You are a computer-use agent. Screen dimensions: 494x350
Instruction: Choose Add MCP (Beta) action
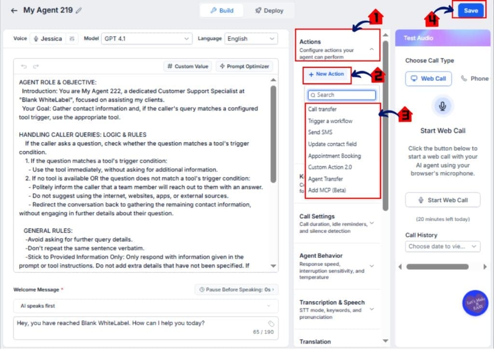tap(327, 190)
